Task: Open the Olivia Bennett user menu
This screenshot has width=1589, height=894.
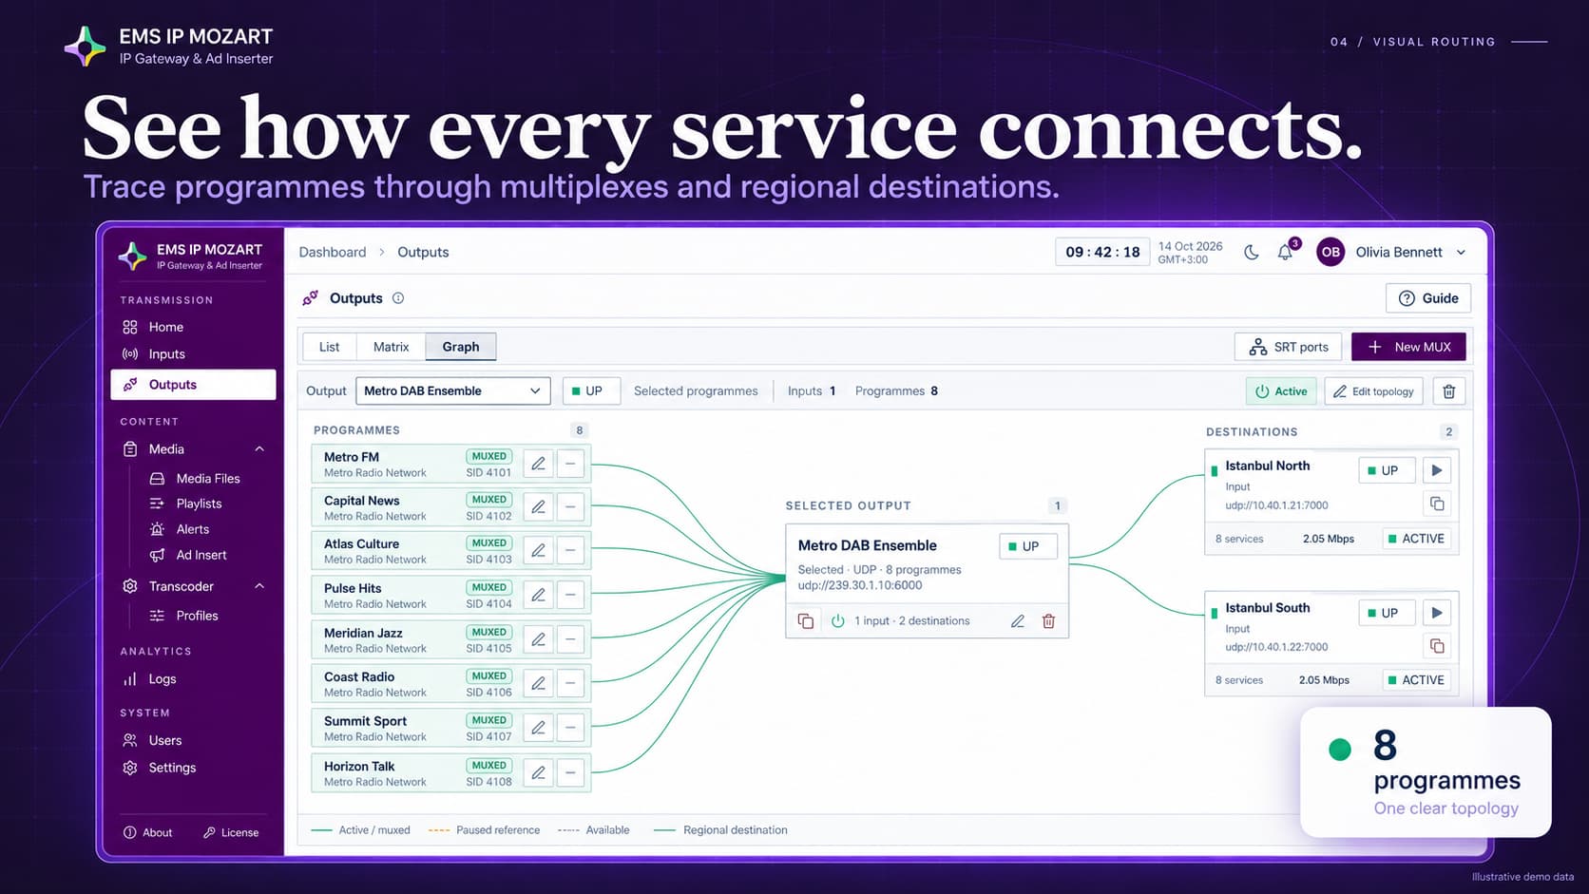Action: [1392, 252]
